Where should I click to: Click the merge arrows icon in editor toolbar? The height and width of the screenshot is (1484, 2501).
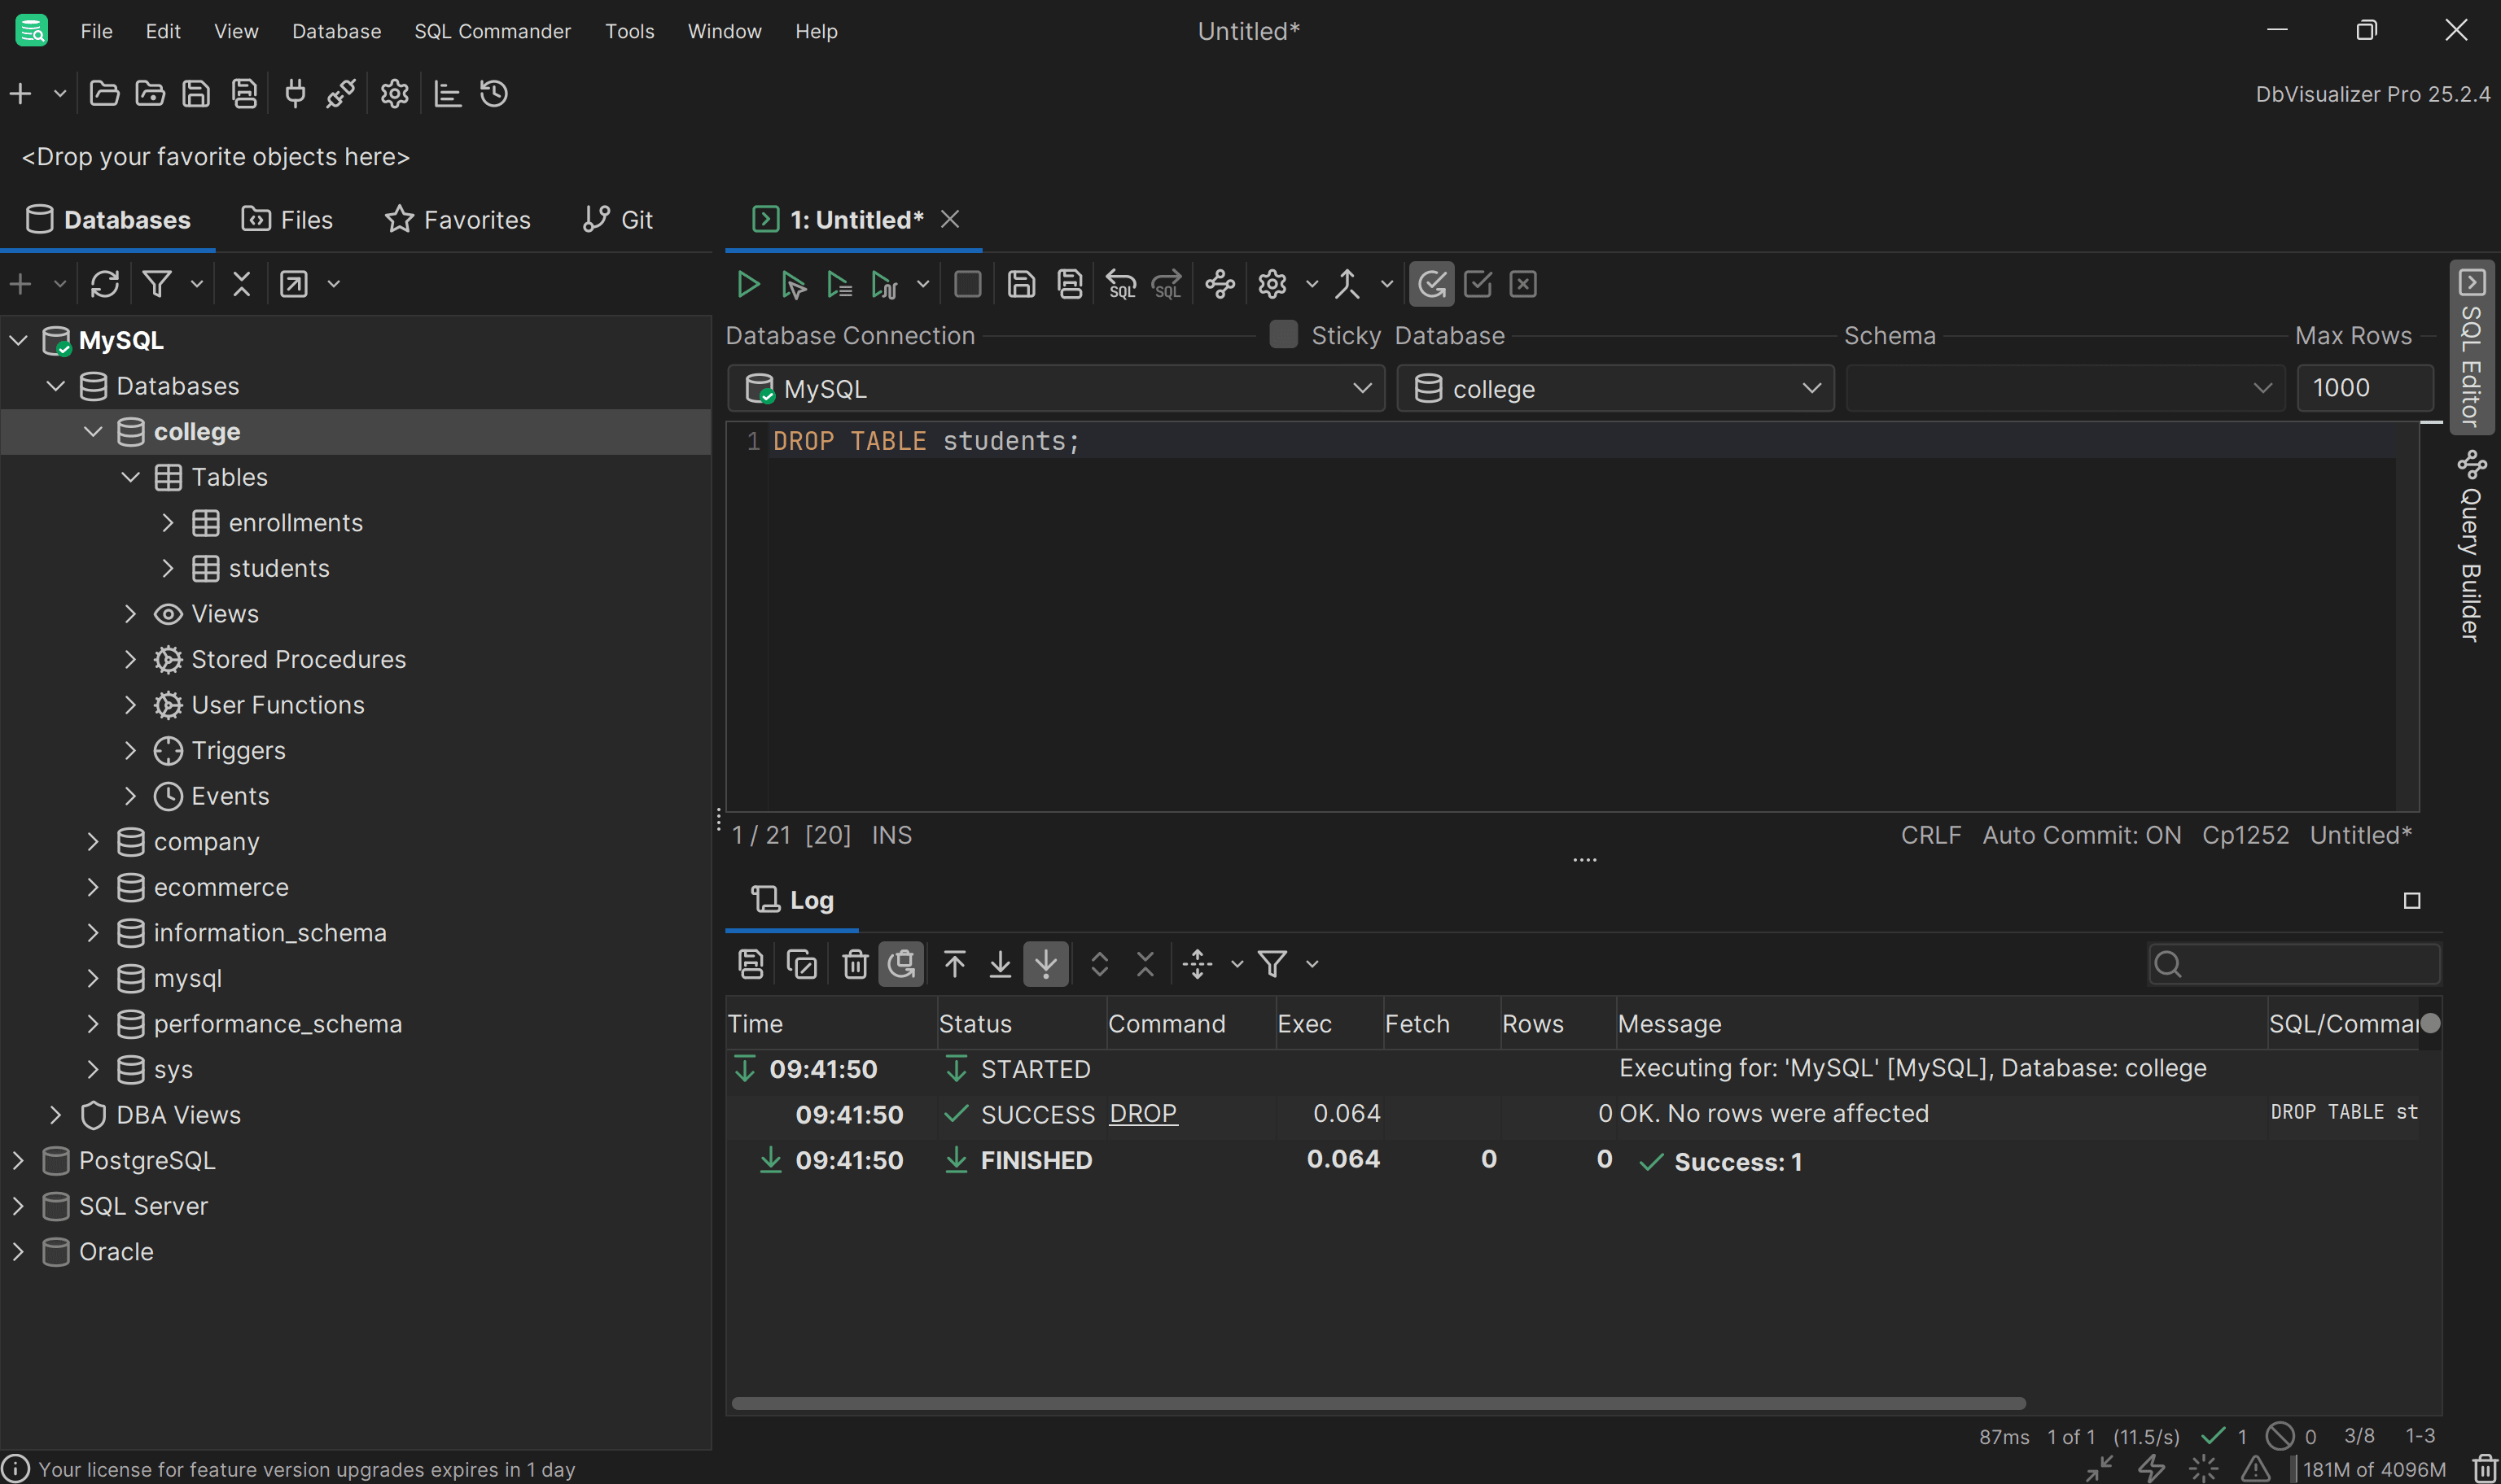(1347, 284)
